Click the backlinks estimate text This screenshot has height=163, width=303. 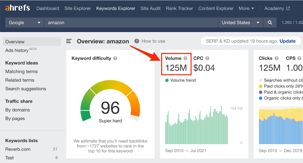[110, 146]
